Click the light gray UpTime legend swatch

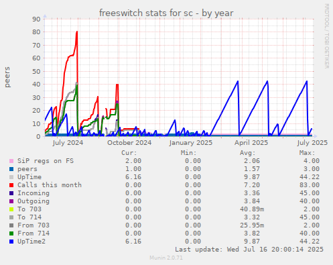click(x=11, y=177)
